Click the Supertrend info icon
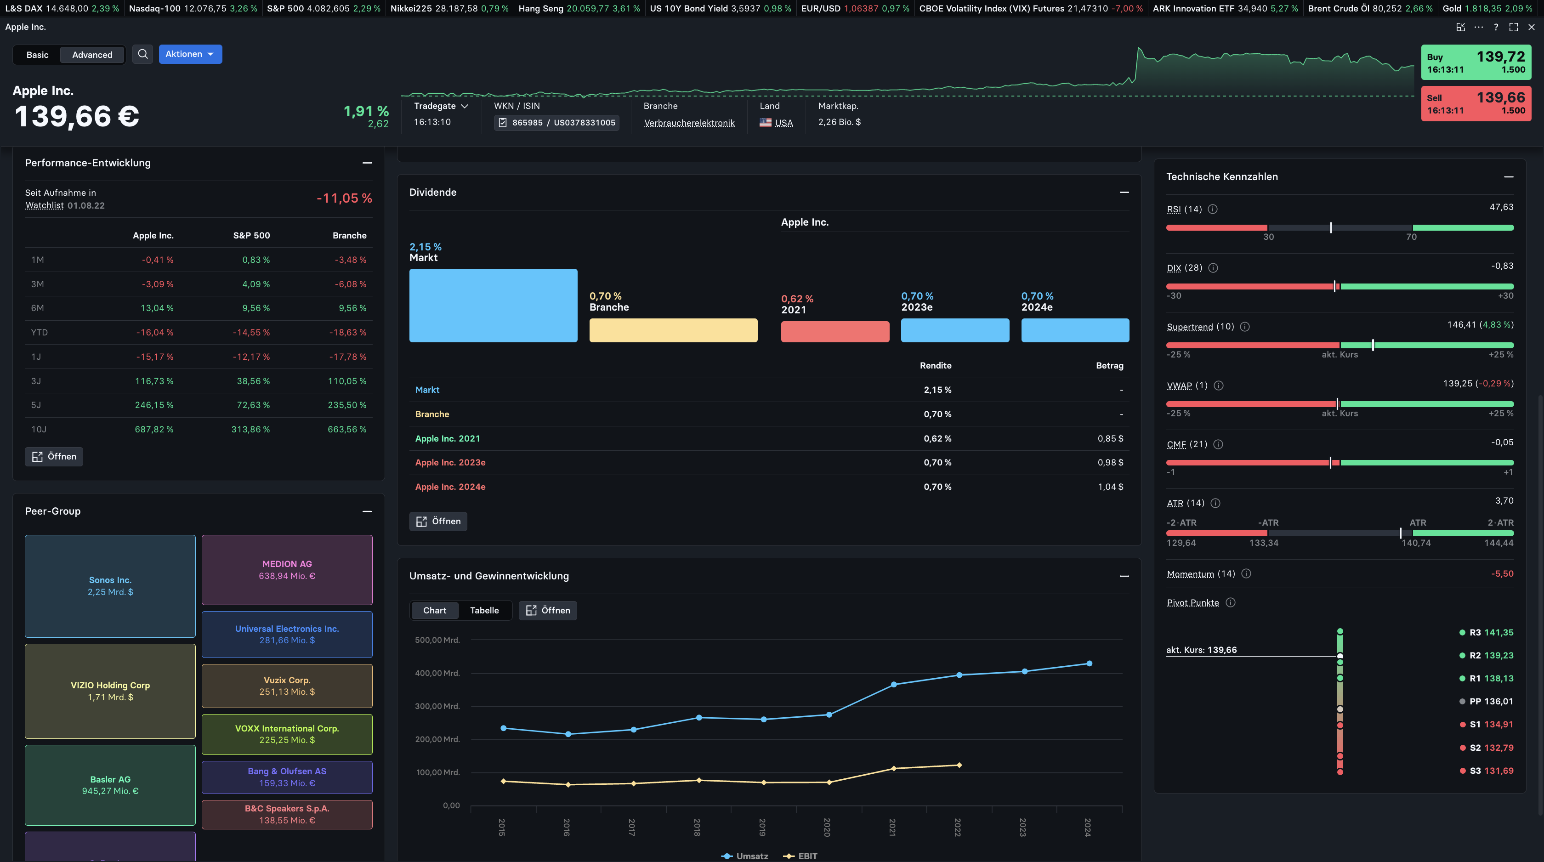This screenshot has width=1544, height=862. point(1245,327)
